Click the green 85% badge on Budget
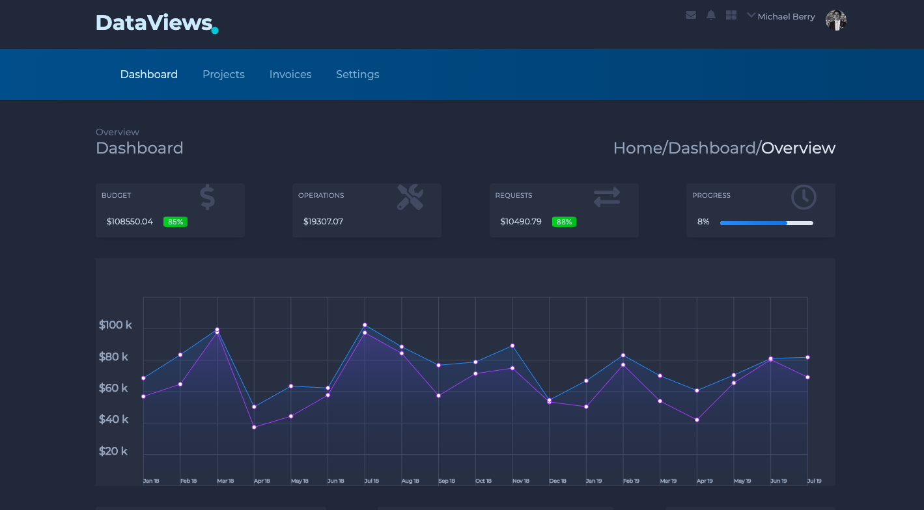924x510 pixels. (175, 222)
